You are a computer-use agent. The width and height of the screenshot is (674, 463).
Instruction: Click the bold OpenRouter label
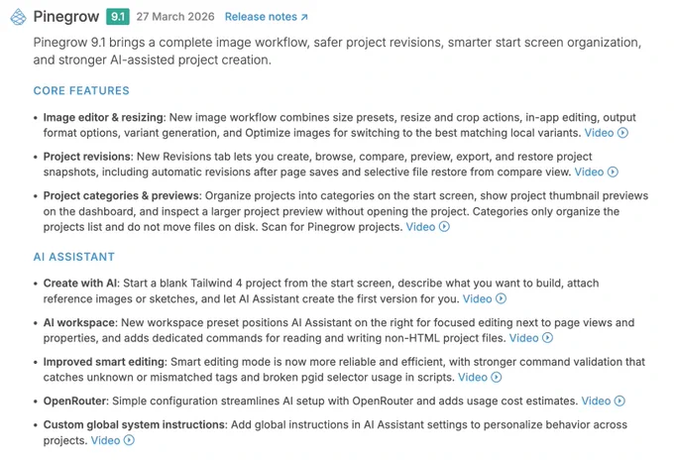pos(75,401)
